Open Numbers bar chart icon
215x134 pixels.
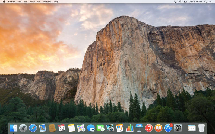129,128
